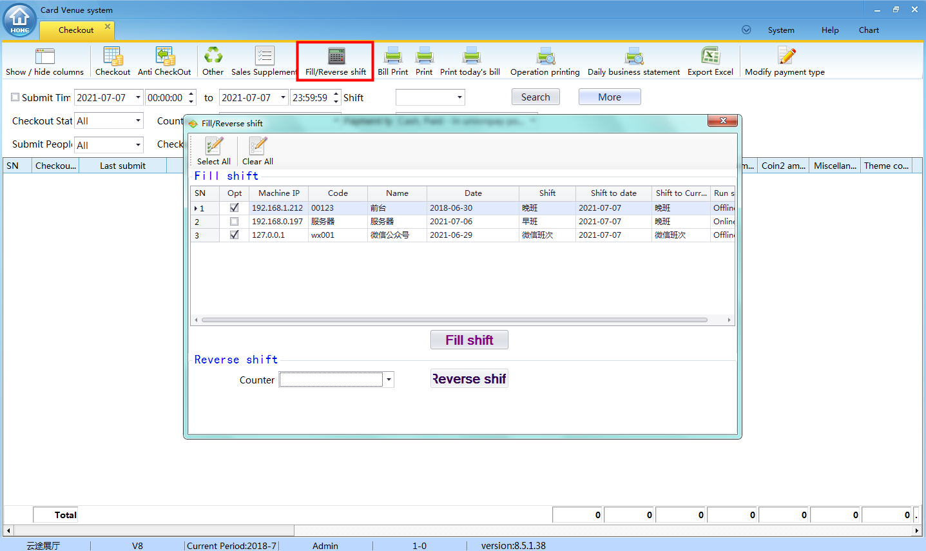Open the System menu
This screenshot has height=551, width=926.
[781, 30]
